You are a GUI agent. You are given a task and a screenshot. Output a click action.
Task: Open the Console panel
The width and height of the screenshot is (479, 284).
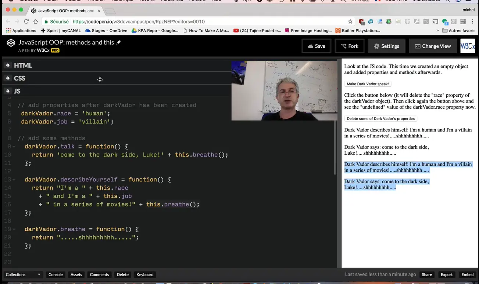pos(56,274)
